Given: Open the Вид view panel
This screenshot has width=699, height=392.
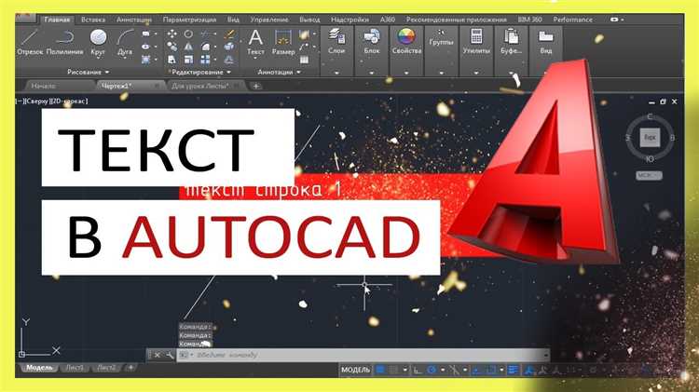Looking at the screenshot, I should [545, 42].
